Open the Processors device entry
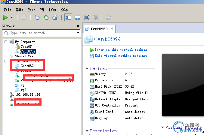The width and height of the screenshot is (204, 135). [104, 80]
